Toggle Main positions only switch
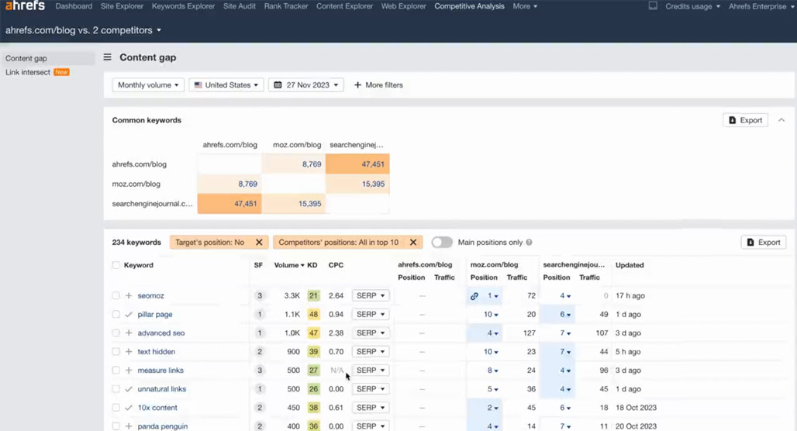This screenshot has height=431, width=797. tap(442, 243)
